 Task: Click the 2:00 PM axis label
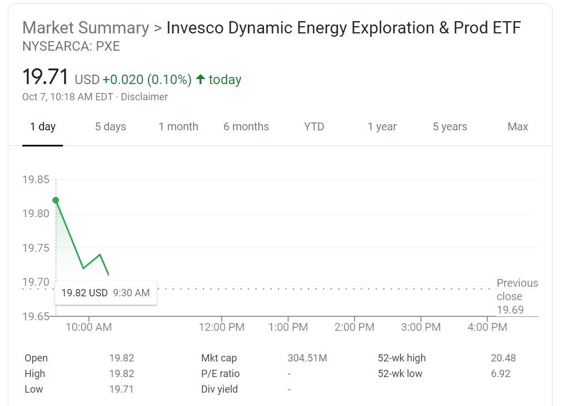(354, 327)
